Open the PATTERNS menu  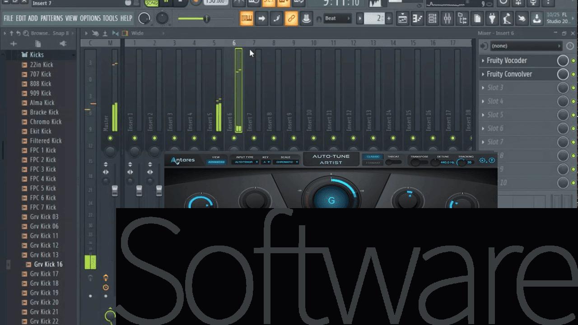click(51, 19)
